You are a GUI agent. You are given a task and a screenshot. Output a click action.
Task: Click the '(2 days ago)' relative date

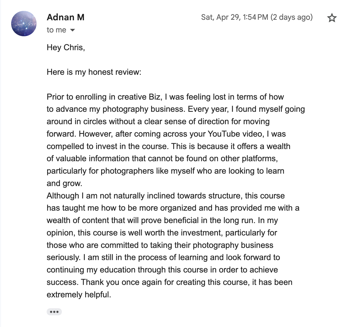click(292, 17)
